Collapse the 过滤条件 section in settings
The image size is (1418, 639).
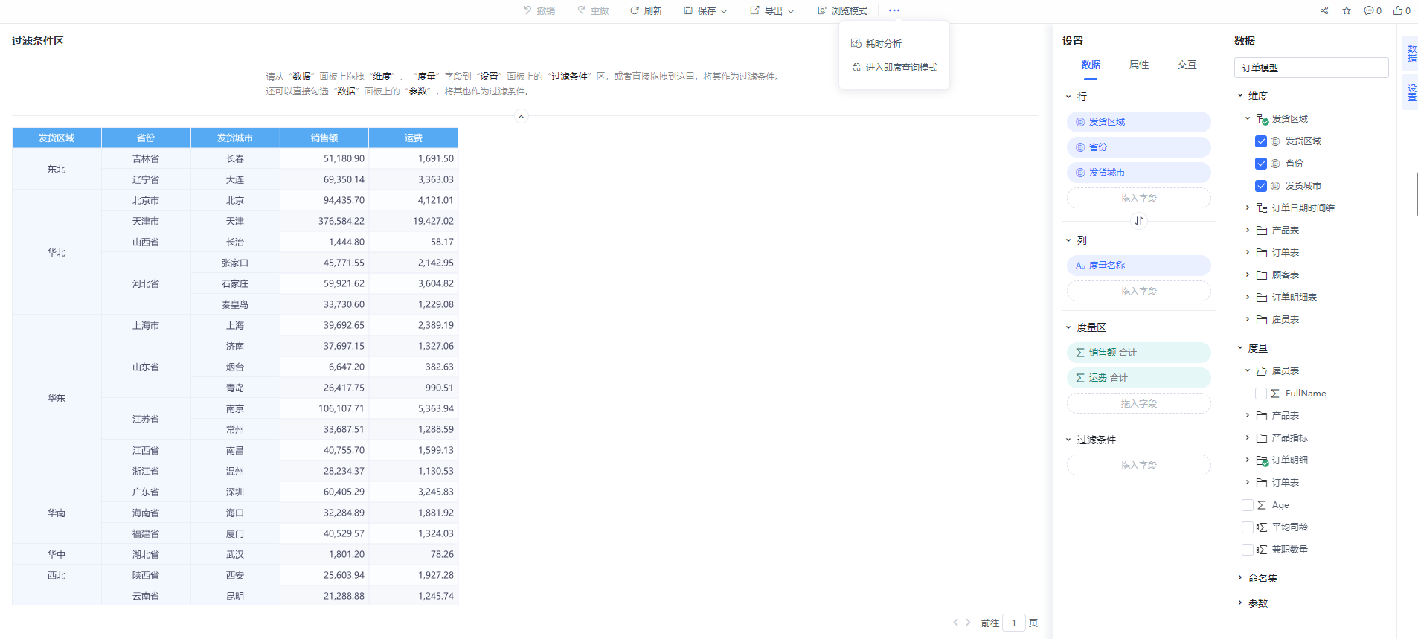pyautogui.click(x=1068, y=440)
